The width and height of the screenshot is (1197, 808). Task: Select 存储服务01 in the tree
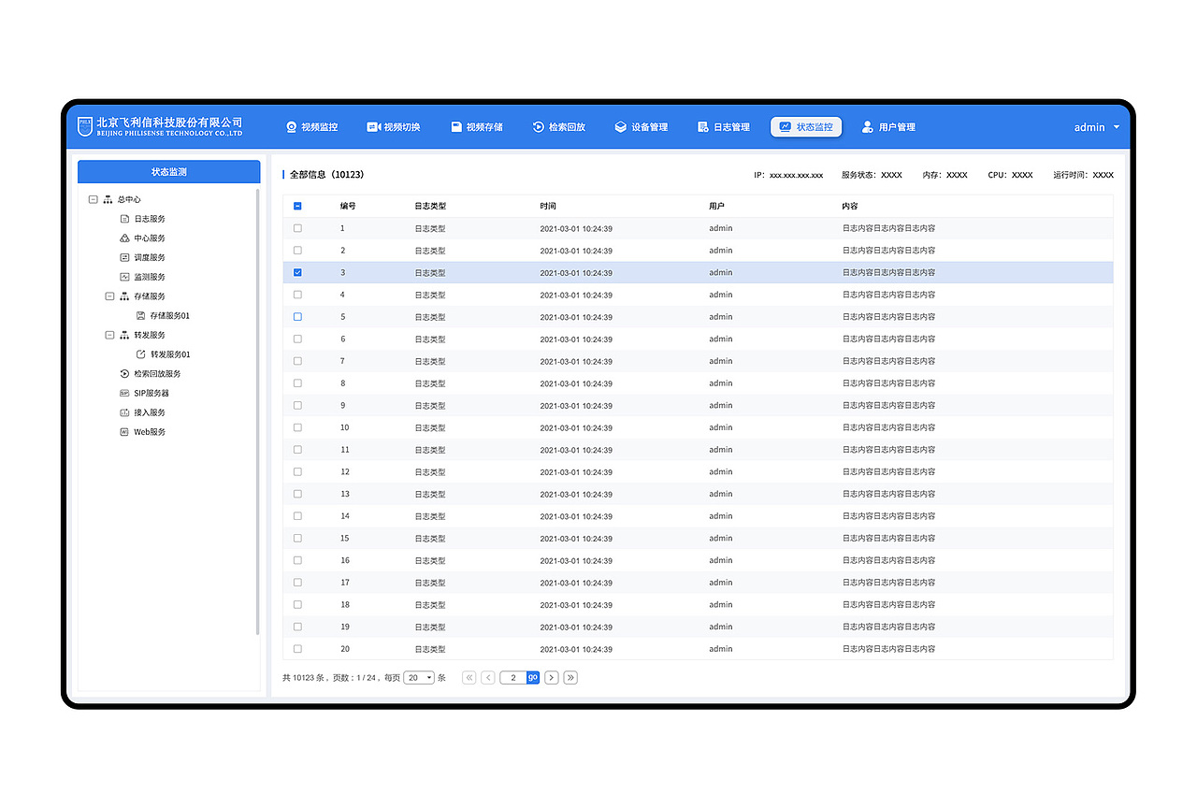(170, 316)
